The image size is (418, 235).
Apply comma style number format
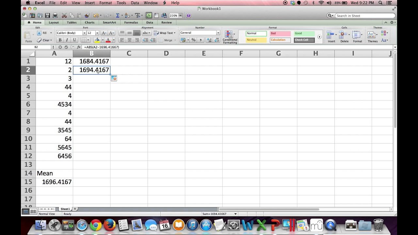[x=201, y=40]
